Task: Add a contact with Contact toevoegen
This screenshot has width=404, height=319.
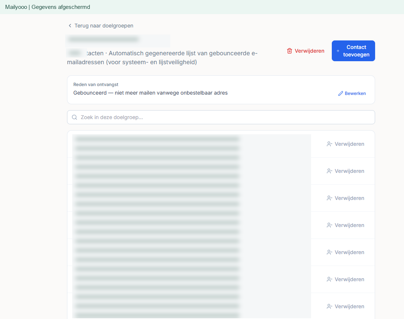Action: tap(353, 51)
